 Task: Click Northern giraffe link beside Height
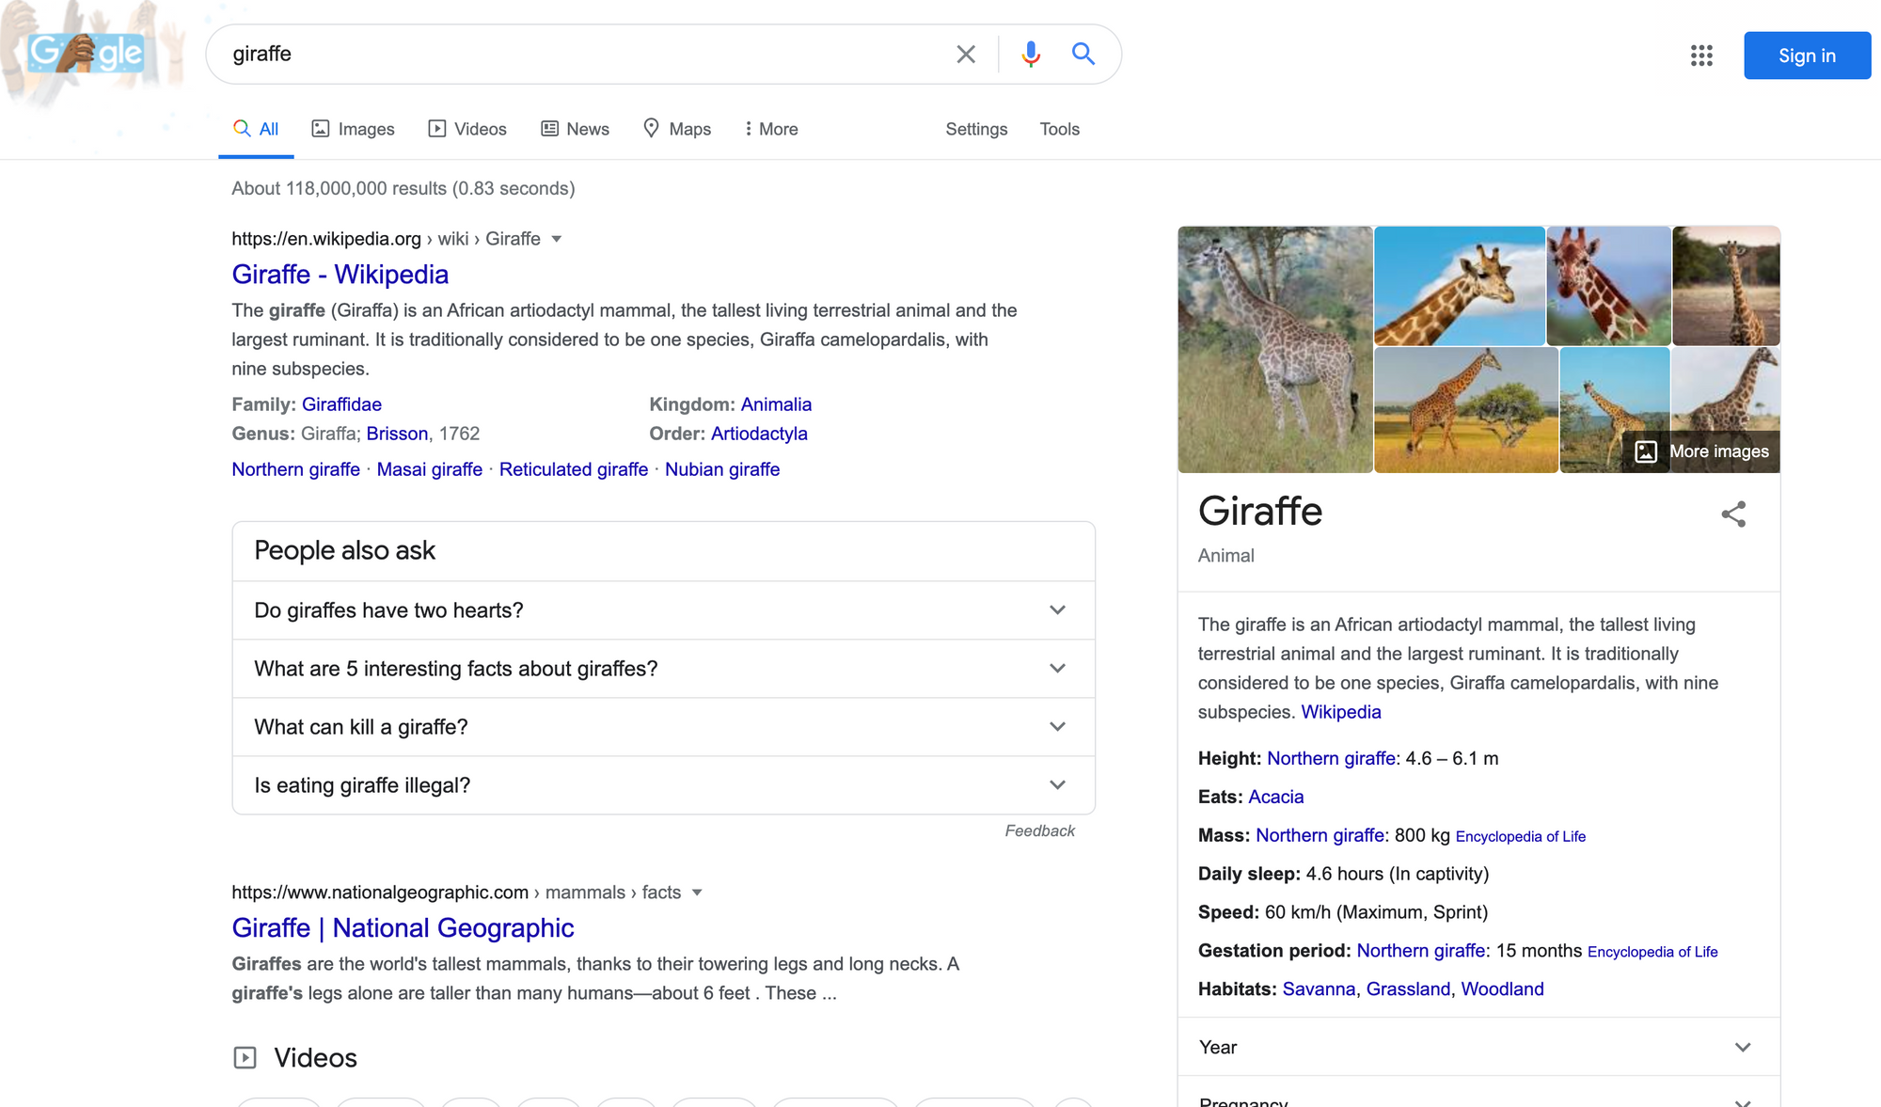1331,758
